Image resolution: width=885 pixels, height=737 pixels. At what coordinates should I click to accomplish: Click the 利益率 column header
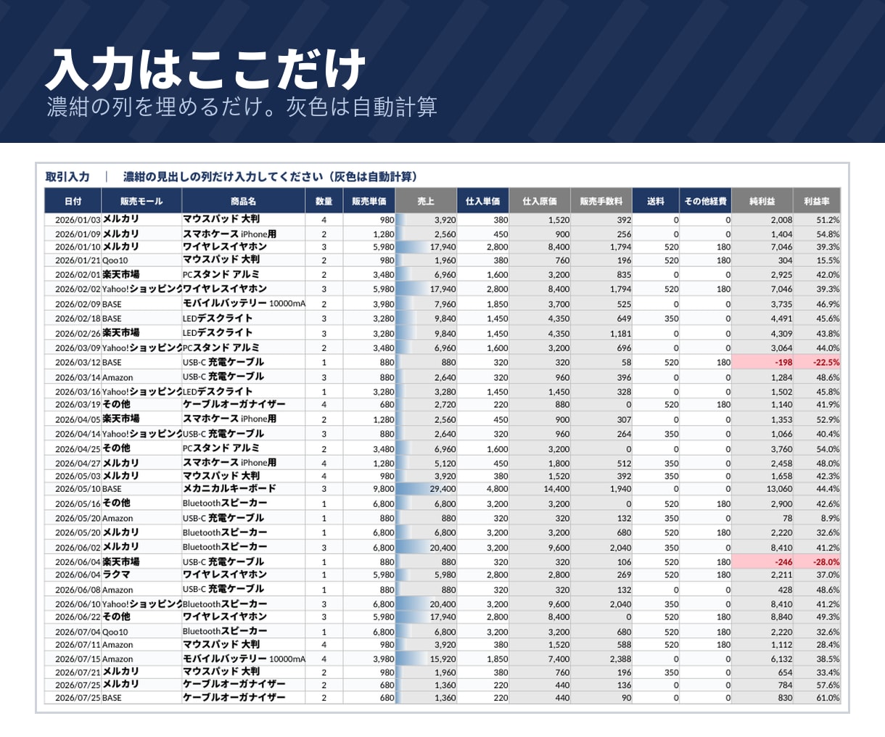coord(817,201)
